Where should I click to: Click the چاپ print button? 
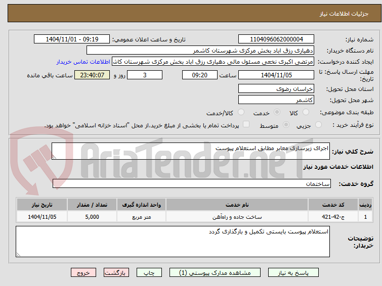point(149,273)
